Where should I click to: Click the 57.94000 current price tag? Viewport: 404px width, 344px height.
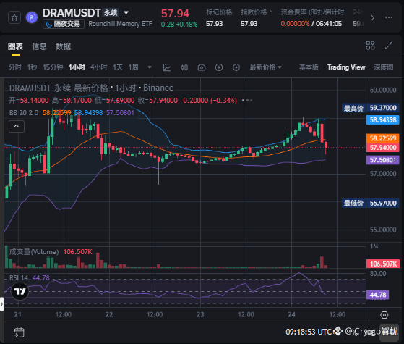pyautogui.click(x=383, y=148)
